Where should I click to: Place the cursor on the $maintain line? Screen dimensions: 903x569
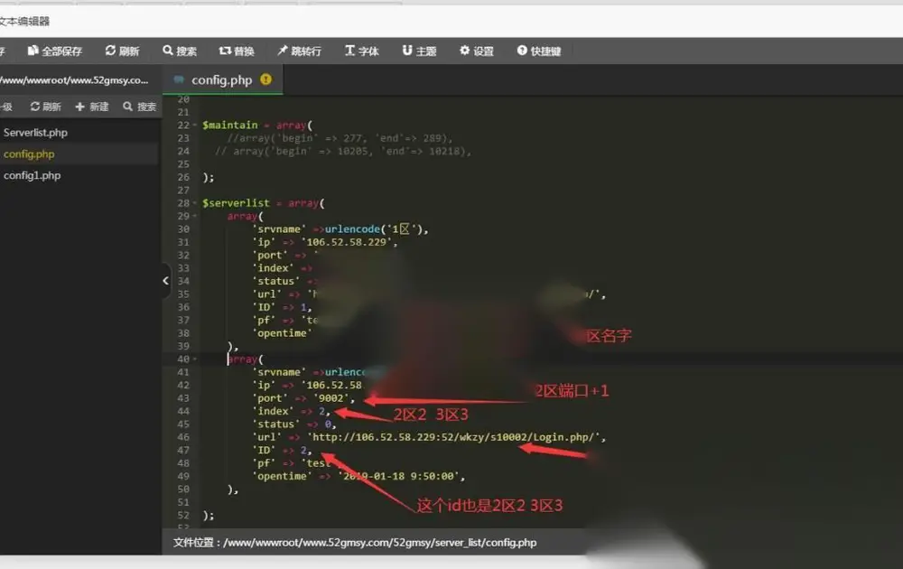pyautogui.click(x=257, y=125)
